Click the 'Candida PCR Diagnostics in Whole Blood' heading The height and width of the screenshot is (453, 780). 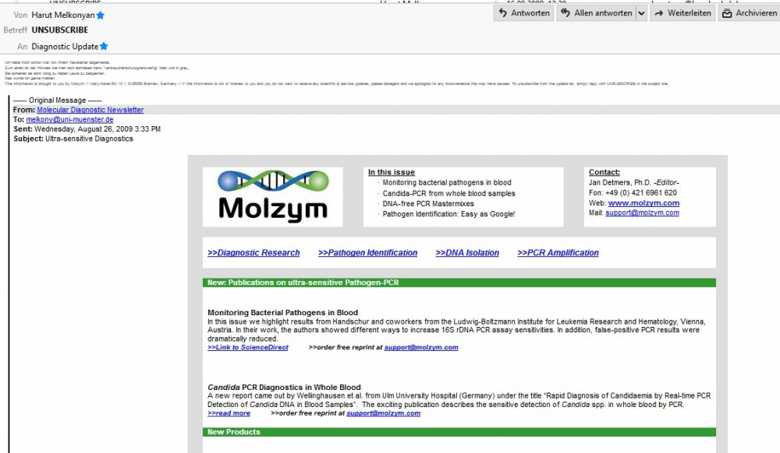(284, 387)
